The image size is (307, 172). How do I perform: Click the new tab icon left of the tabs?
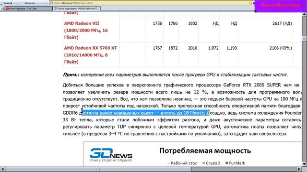pyautogui.click(x=2, y=9)
